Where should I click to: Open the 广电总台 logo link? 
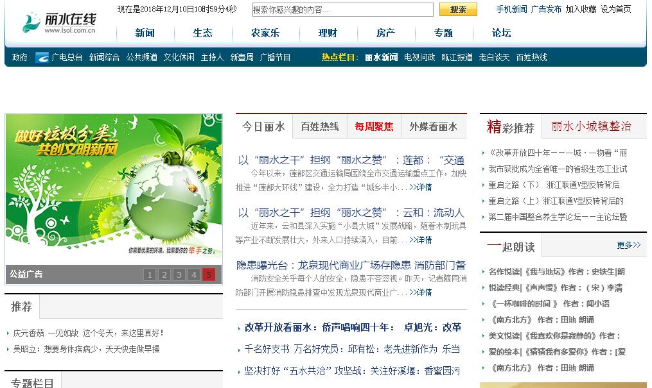[59, 57]
